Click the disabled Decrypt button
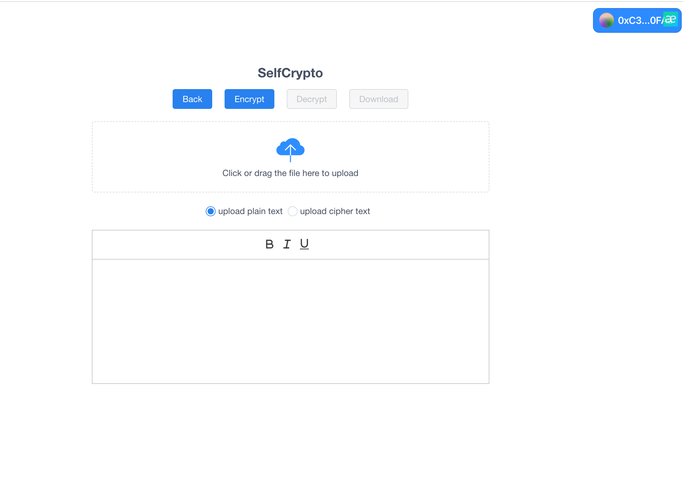Image resolution: width=683 pixels, height=503 pixels. click(x=311, y=99)
